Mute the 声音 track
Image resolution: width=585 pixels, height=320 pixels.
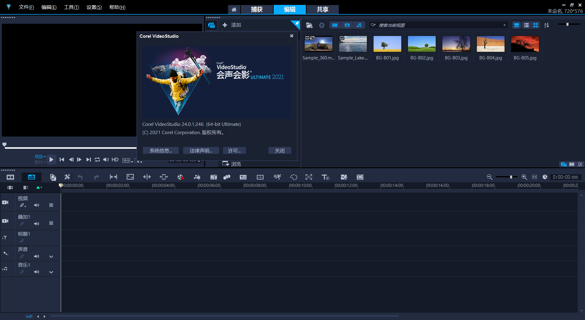tap(37, 256)
